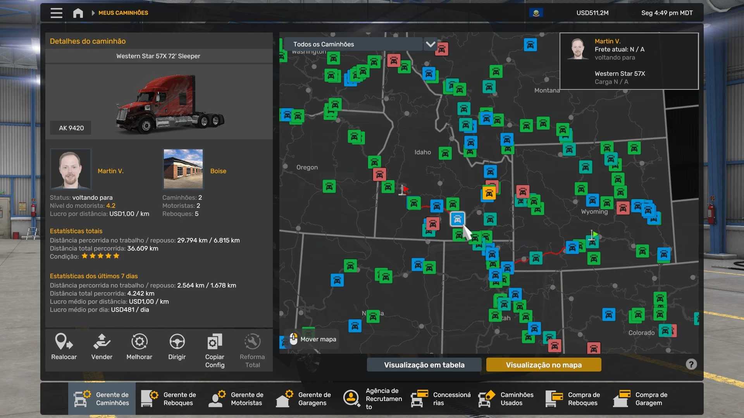Click the dropdown chevron arrow on map filter

pyautogui.click(x=430, y=44)
